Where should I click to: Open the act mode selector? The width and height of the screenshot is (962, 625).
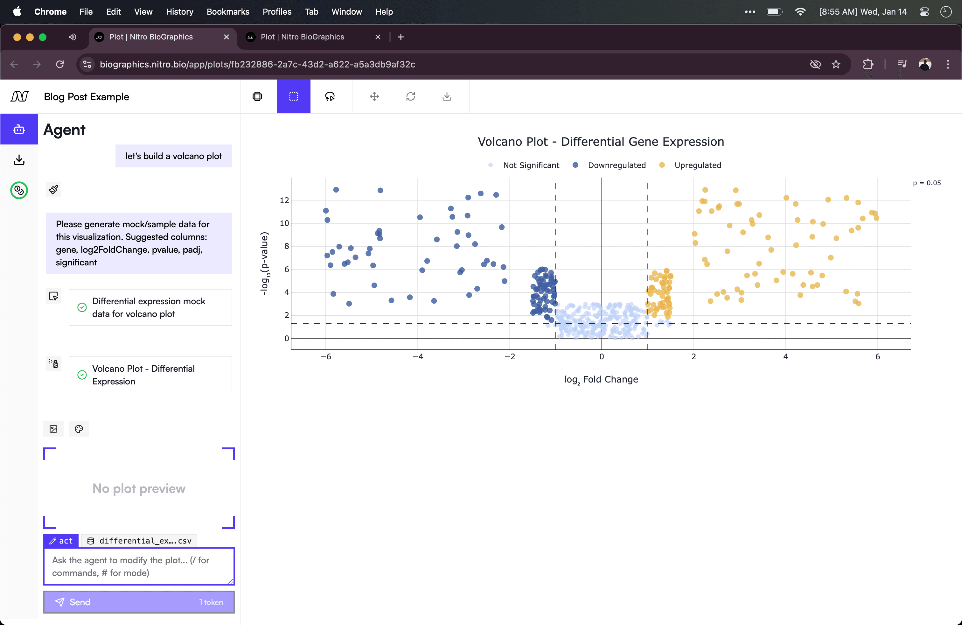tap(61, 541)
